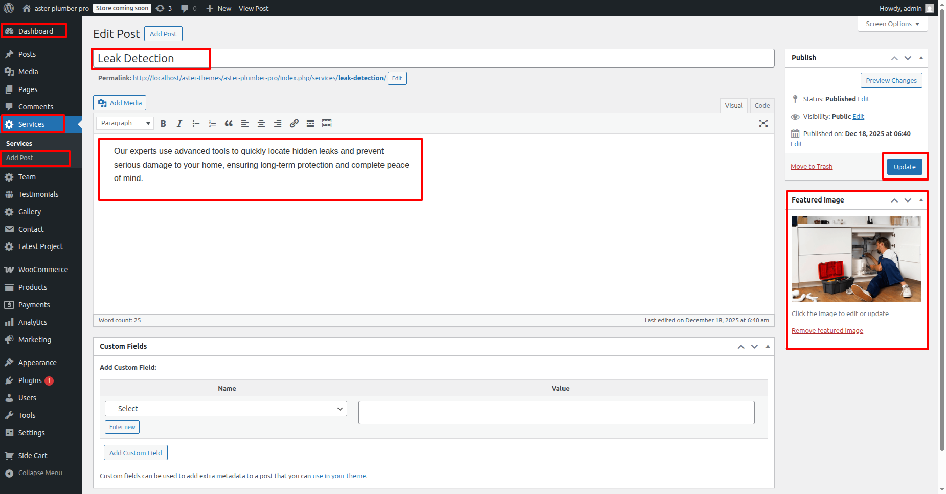This screenshot has width=946, height=494.
Task: Toggle the Publish panel collapse arrow
Action: (921, 58)
